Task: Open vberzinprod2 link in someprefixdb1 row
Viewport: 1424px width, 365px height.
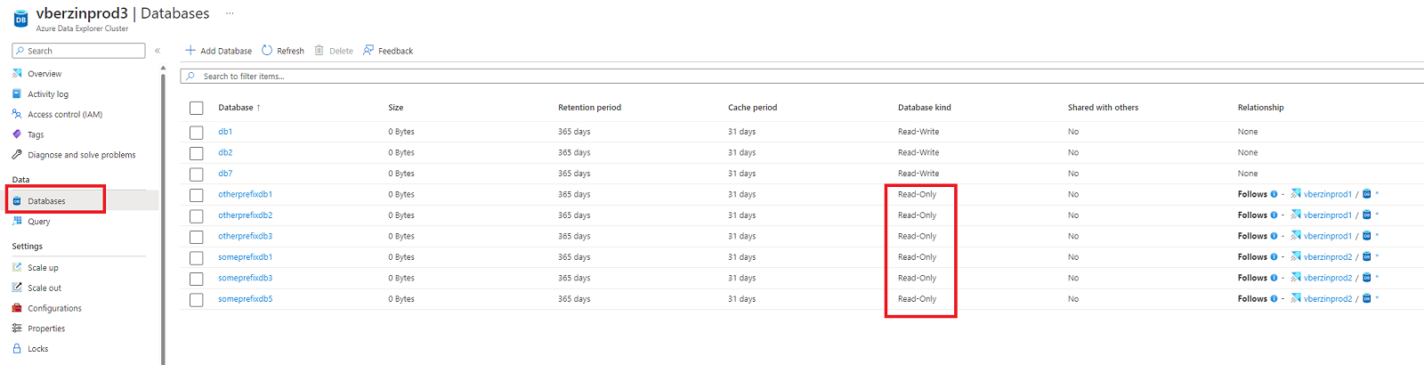Action: (1328, 257)
